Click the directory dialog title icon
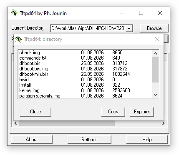179x155 pixels. [18, 39]
